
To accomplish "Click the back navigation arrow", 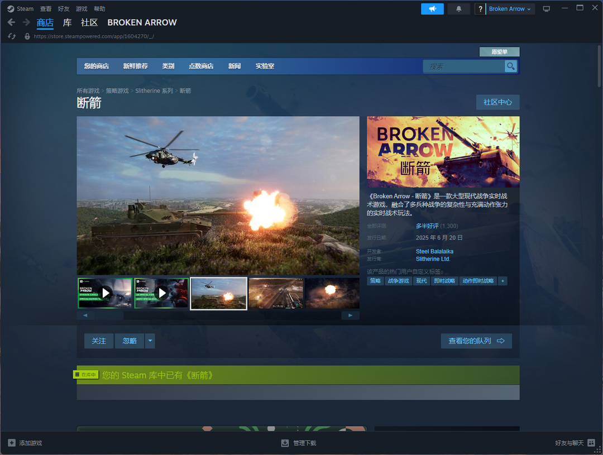I will pos(12,22).
